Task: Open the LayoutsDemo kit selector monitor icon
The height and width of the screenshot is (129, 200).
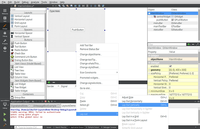Action: pos(5,104)
